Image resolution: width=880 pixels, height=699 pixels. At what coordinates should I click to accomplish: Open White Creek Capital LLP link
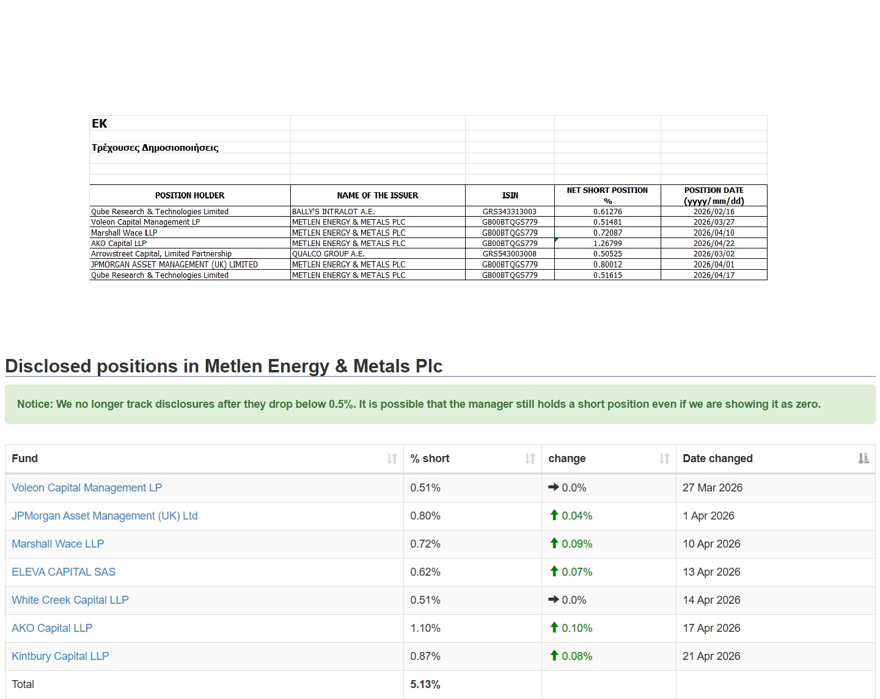point(70,600)
